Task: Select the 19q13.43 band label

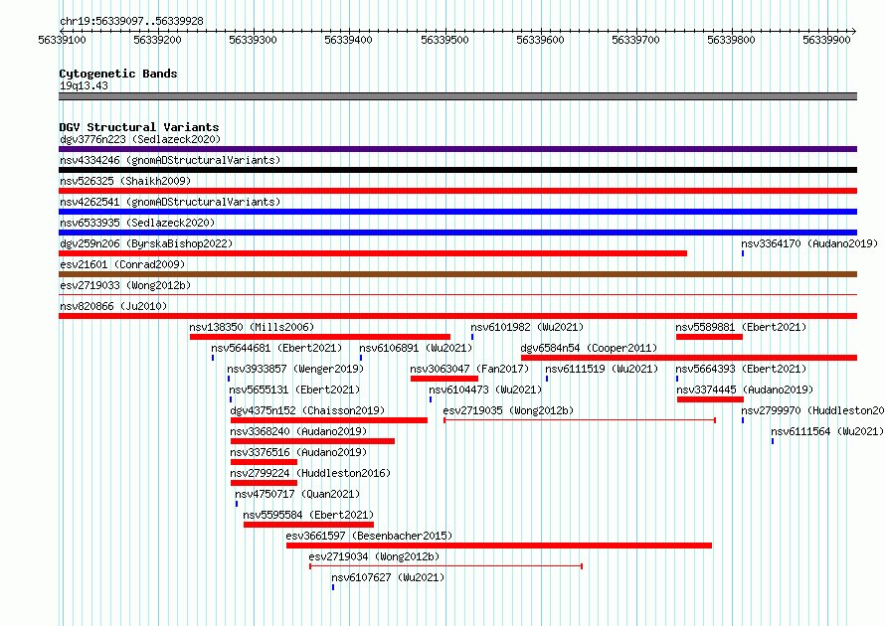Action: click(84, 85)
